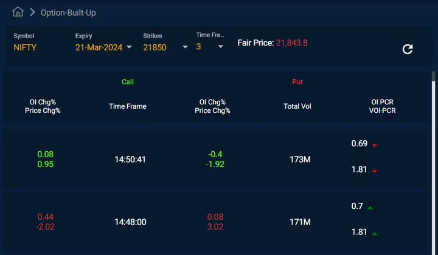Viewport: 438px width, 255px height.
Task: Expand the Strikes 21850 dropdown arrow
Action: pyautogui.click(x=185, y=47)
